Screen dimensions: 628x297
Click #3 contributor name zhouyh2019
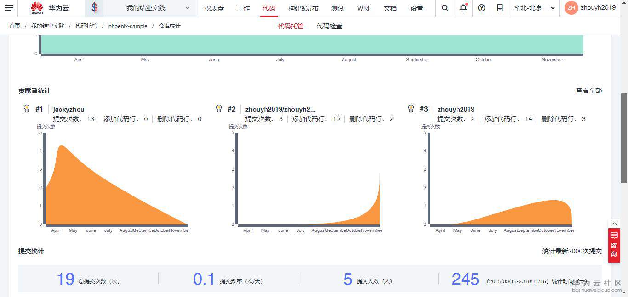click(x=456, y=109)
